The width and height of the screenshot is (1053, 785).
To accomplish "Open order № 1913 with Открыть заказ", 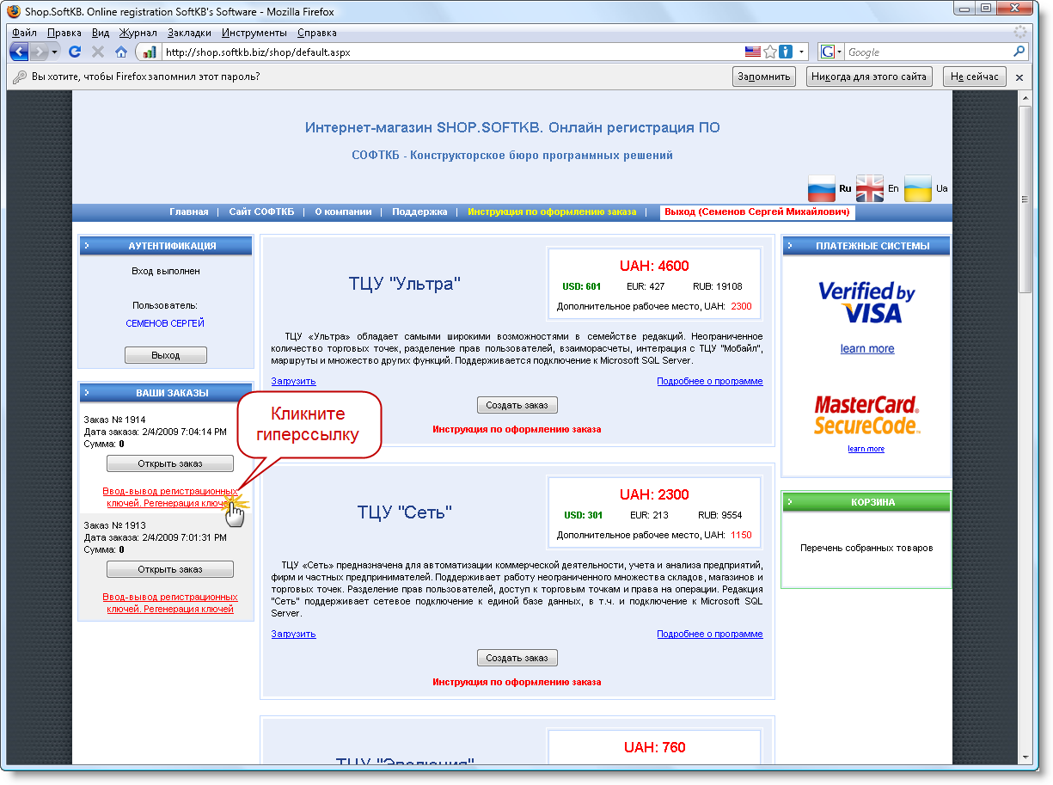I will click(x=170, y=569).
